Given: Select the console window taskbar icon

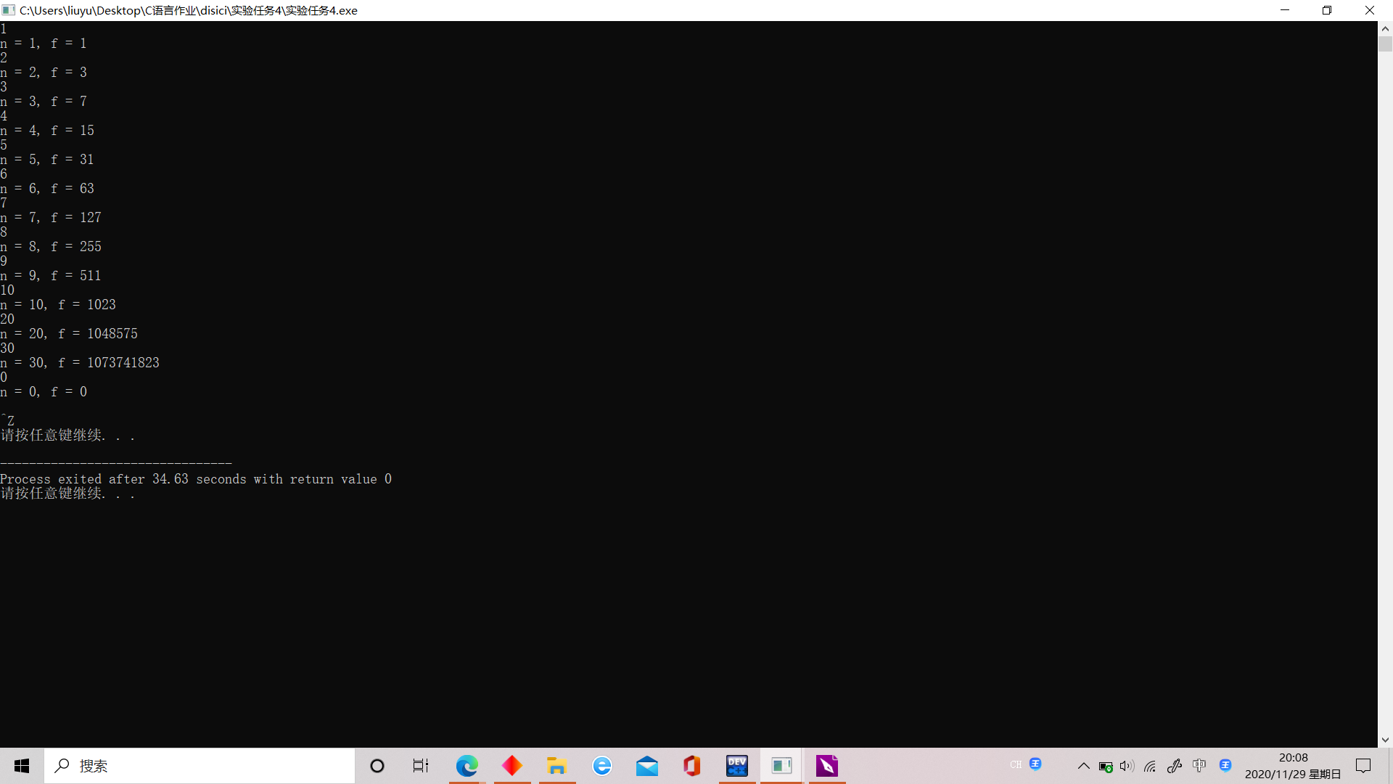Looking at the screenshot, I should click(781, 766).
